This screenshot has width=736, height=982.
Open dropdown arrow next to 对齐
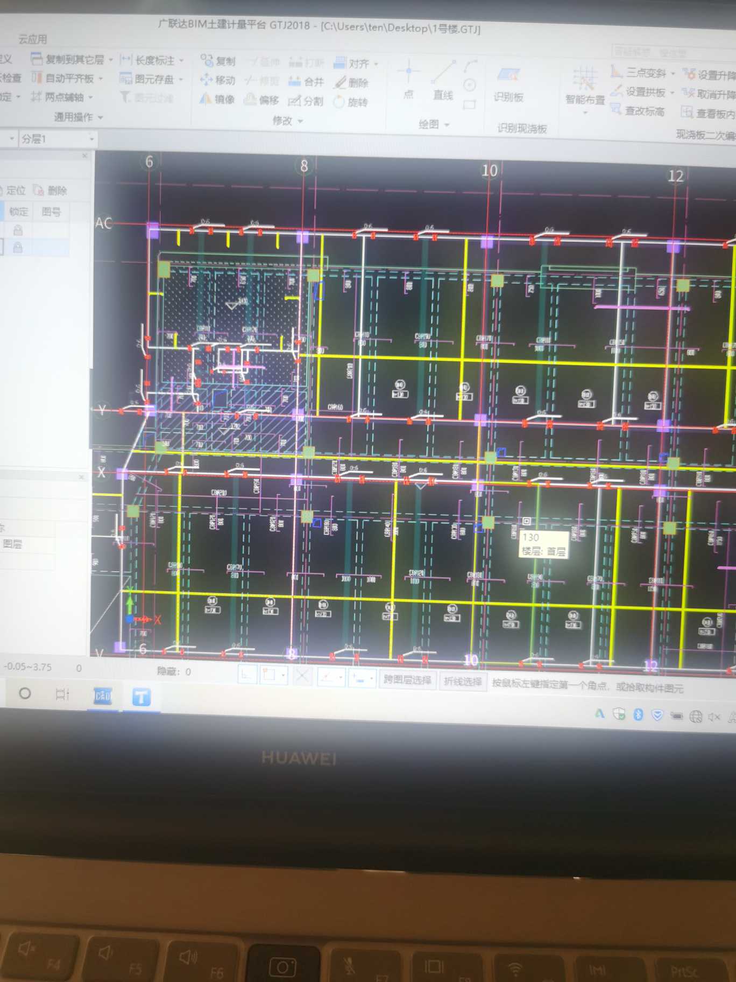click(x=376, y=64)
